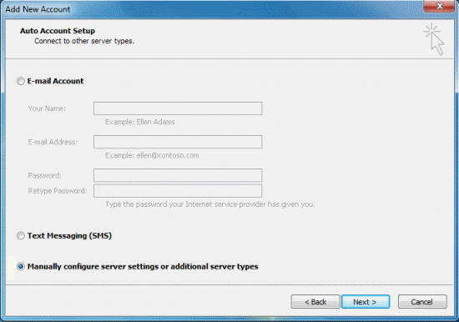Click the Password input field
Image resolution: width=459 pixels, height=322 pixels.
178,175
